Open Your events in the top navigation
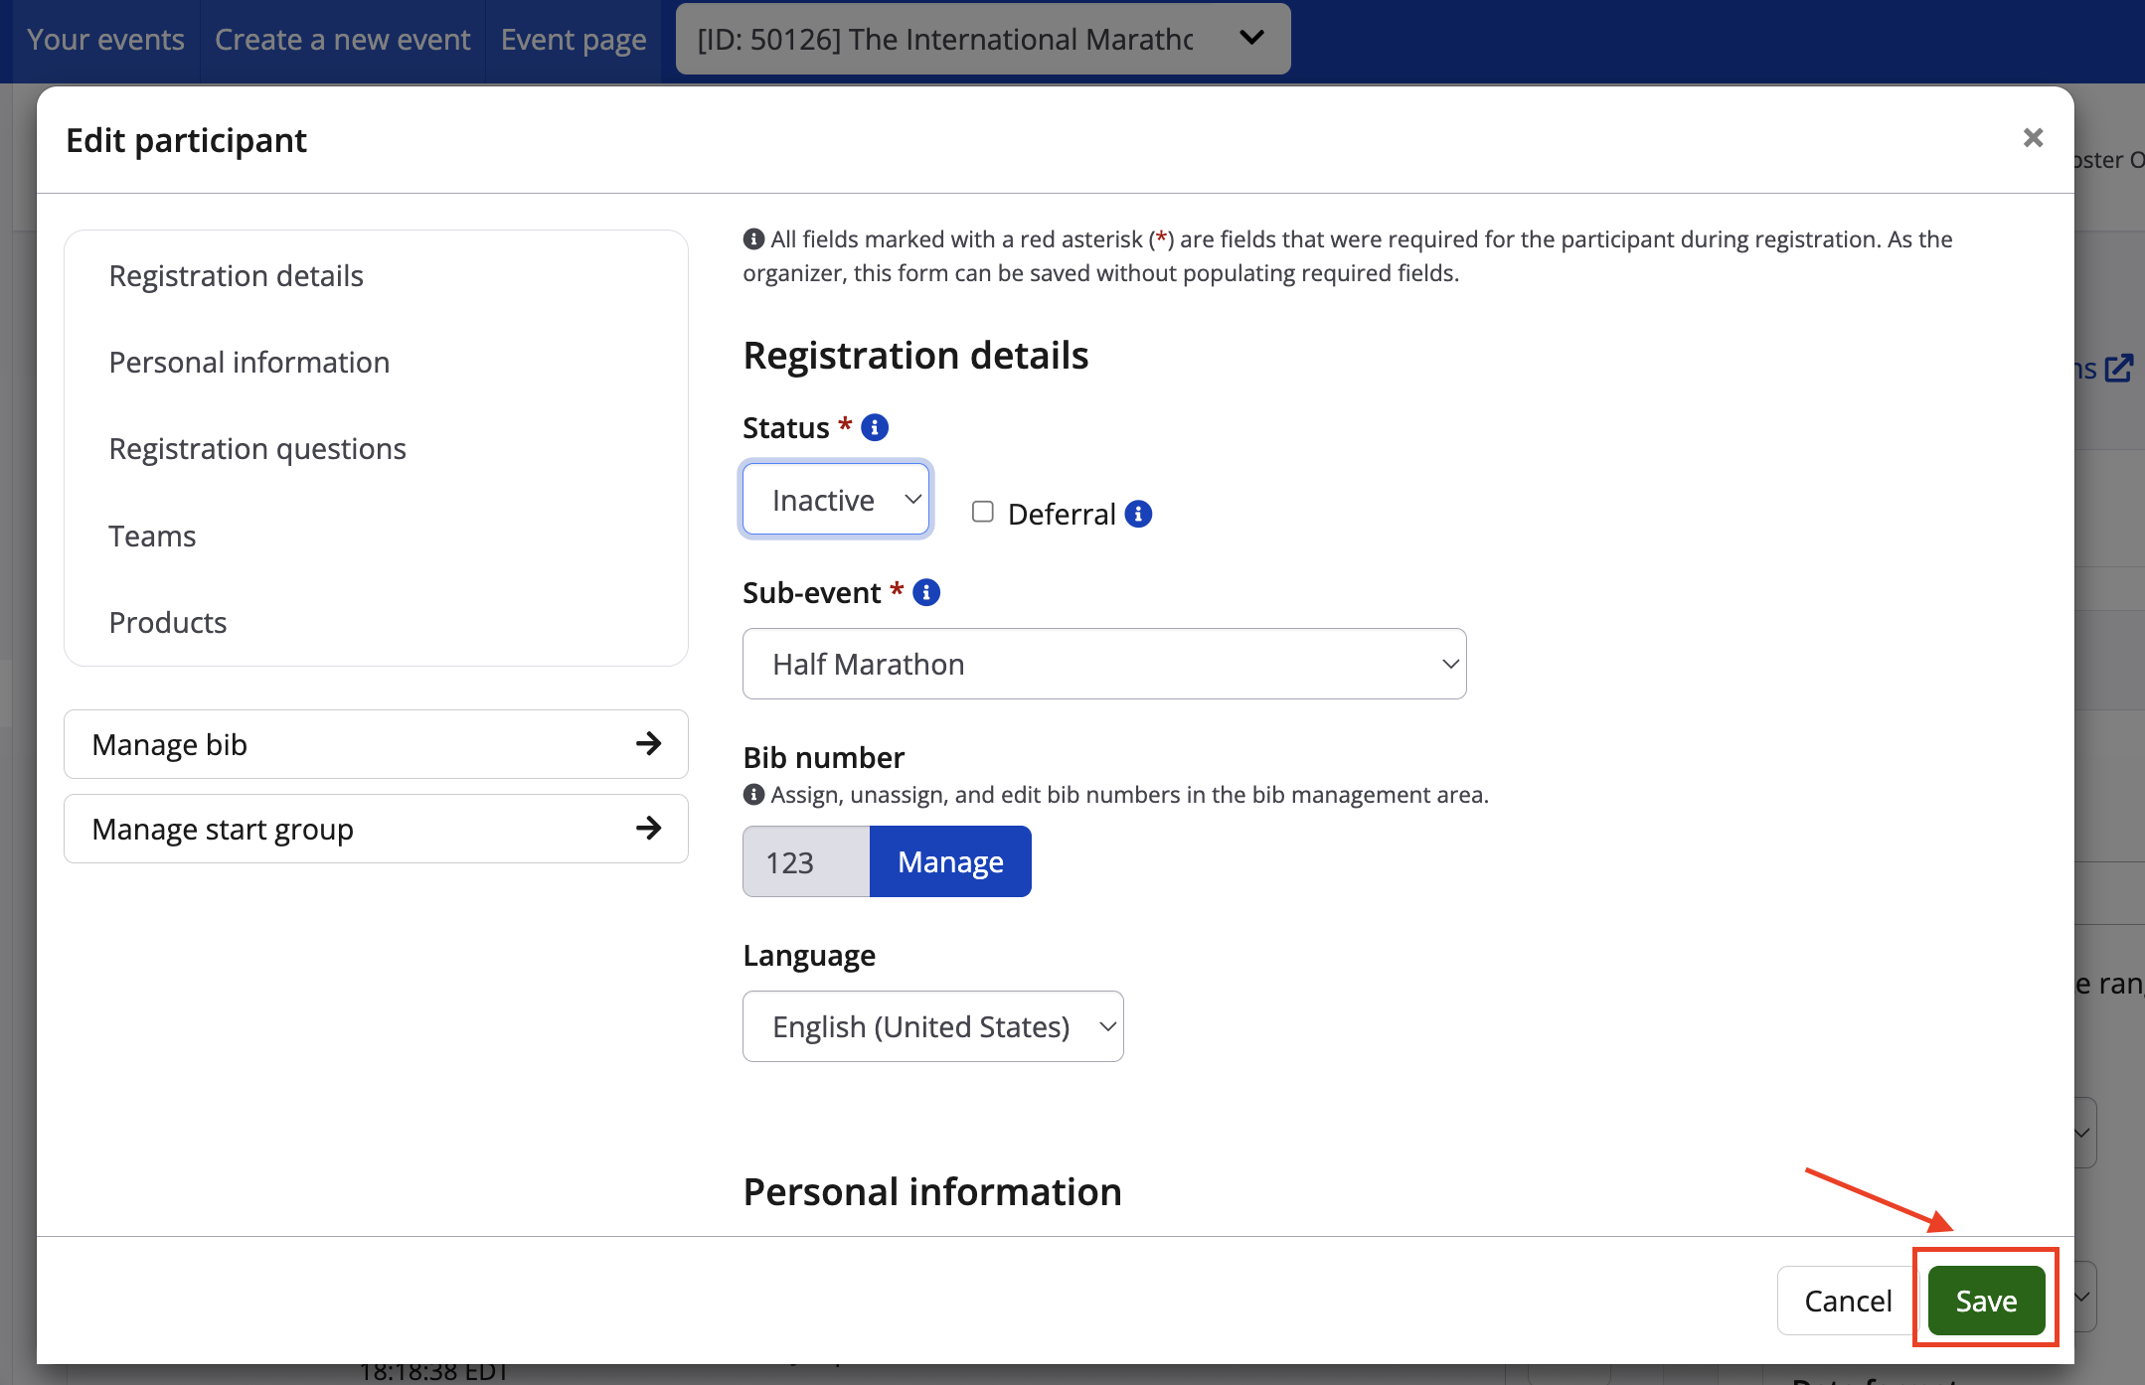This screenshot has height=1385, width=2145. point(105,40)
